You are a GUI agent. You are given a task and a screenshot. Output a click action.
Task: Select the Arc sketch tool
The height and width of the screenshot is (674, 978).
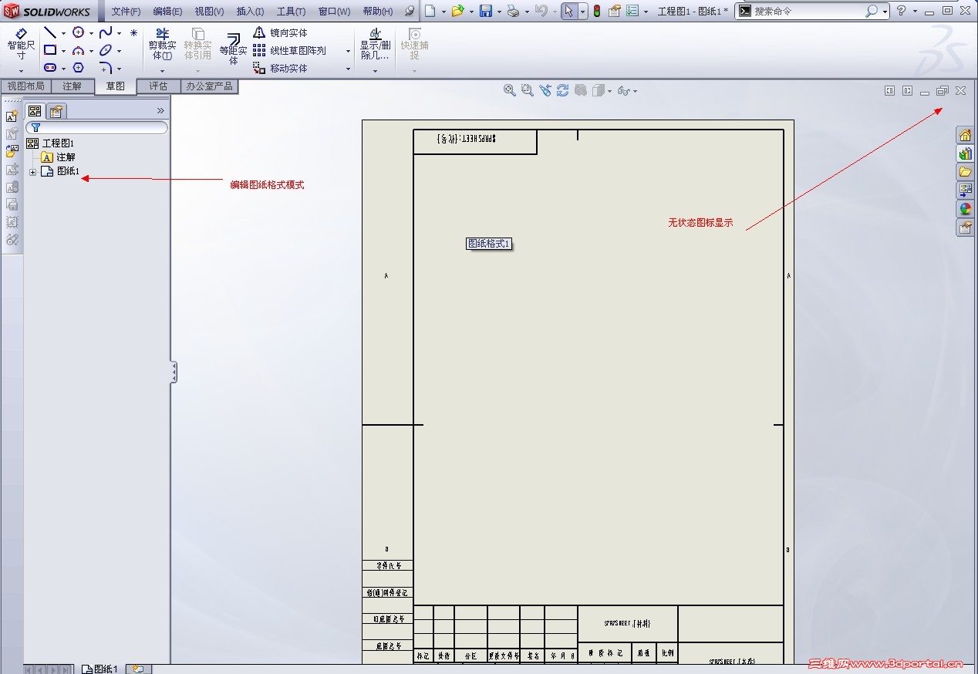[78, 51]
